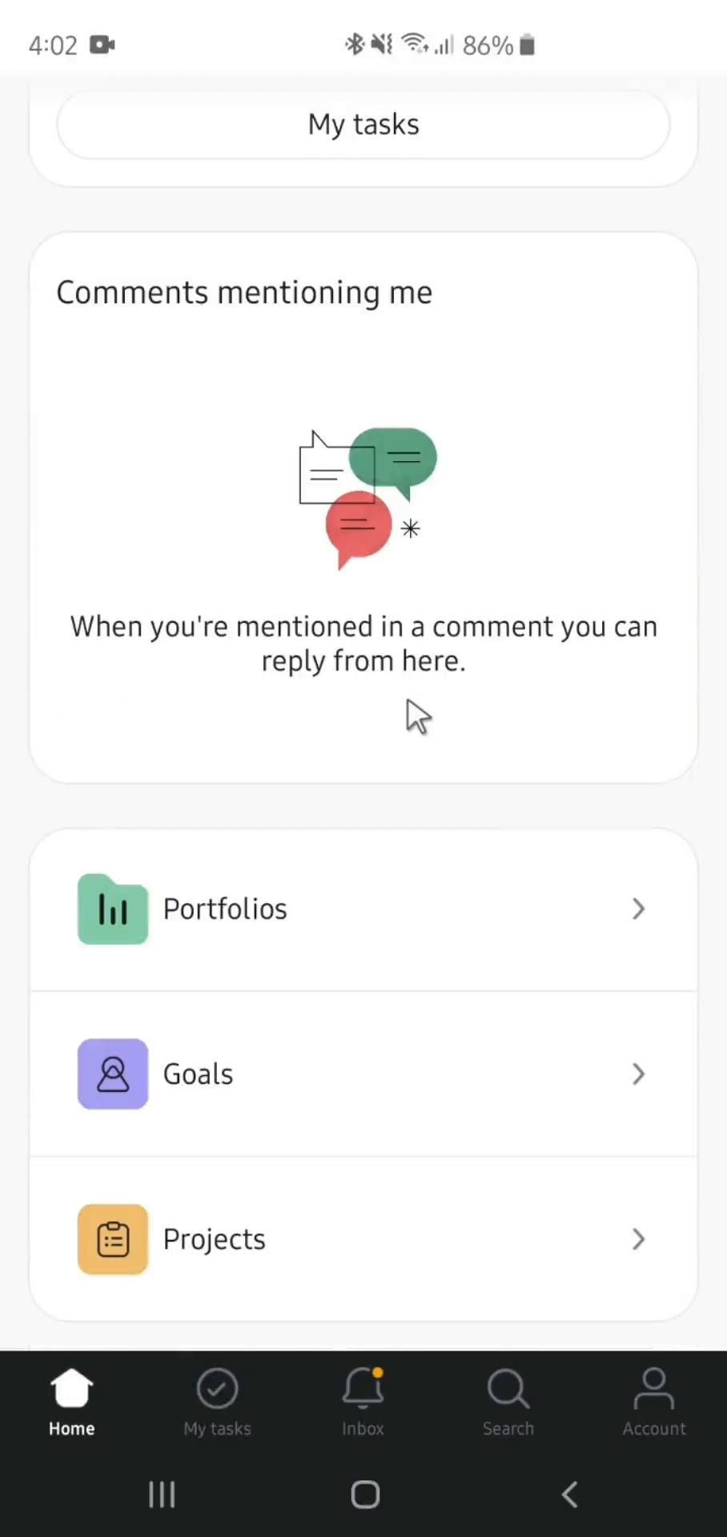The height and width of the screenshot is (1537, 727).
Task: Tap the yellow Projects clipboard icon
Action: click(112, 1239)
